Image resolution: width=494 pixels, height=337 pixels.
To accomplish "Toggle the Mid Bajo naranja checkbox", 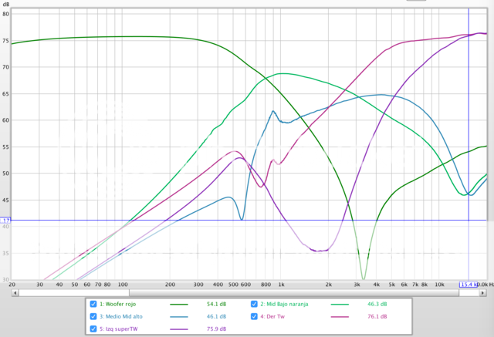I will coord(255,304).
